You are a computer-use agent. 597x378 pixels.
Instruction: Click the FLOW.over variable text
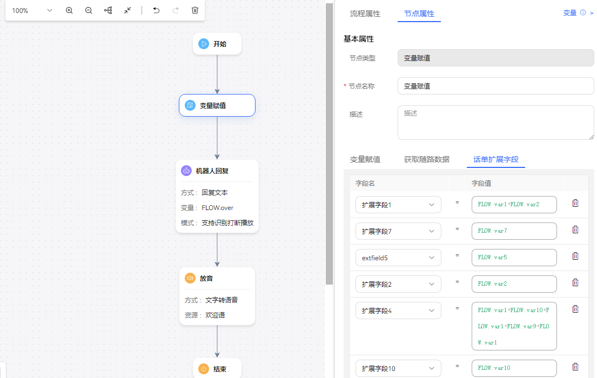[217, 208]
